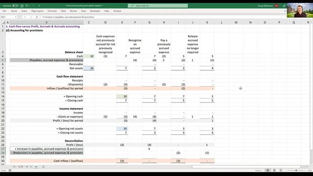The image size is (313, 176).
Task: Open the Developer ribbon tab
Action: point(95,11)
